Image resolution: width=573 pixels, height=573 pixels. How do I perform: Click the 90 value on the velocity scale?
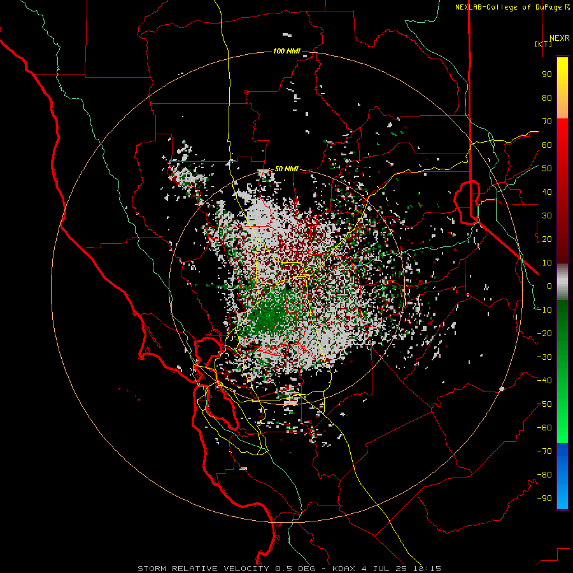click(547, 74)
